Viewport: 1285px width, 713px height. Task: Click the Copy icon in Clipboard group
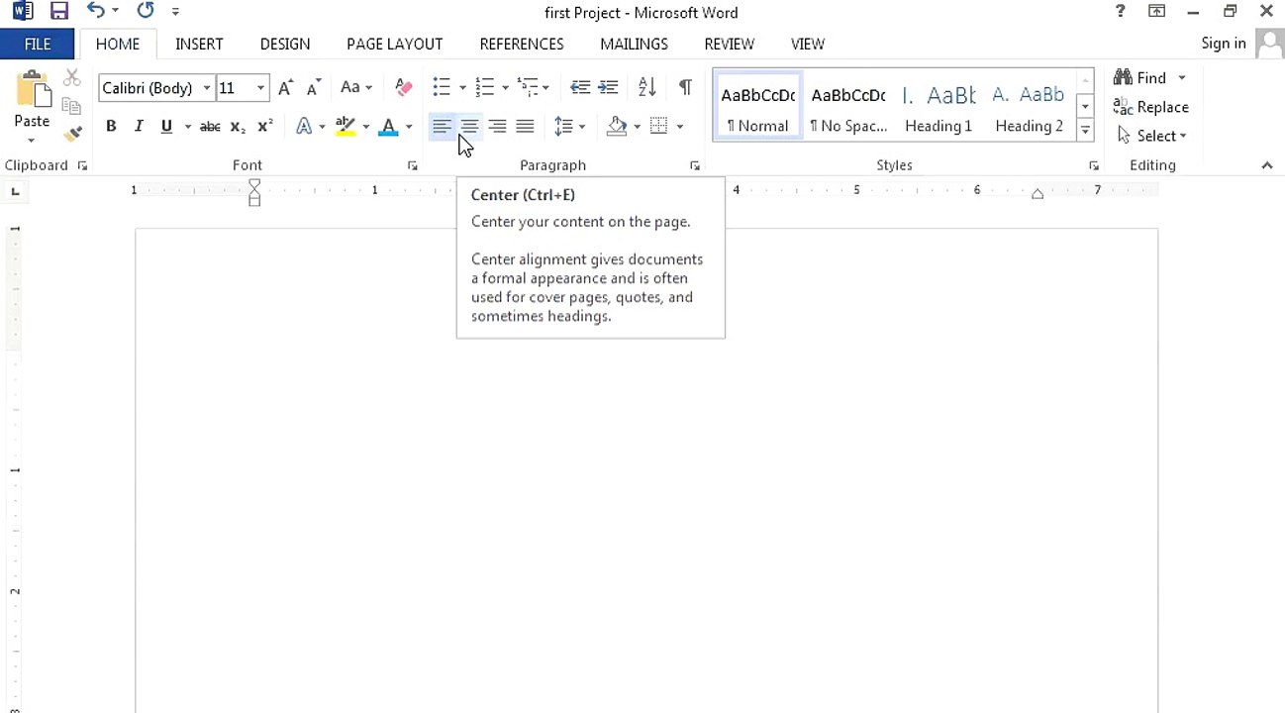point(71,106)
